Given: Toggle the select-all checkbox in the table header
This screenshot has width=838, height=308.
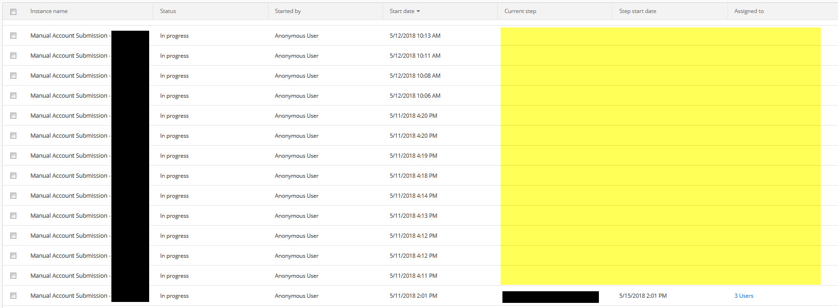Looking at the screenshot, I should tap(14, 12).
